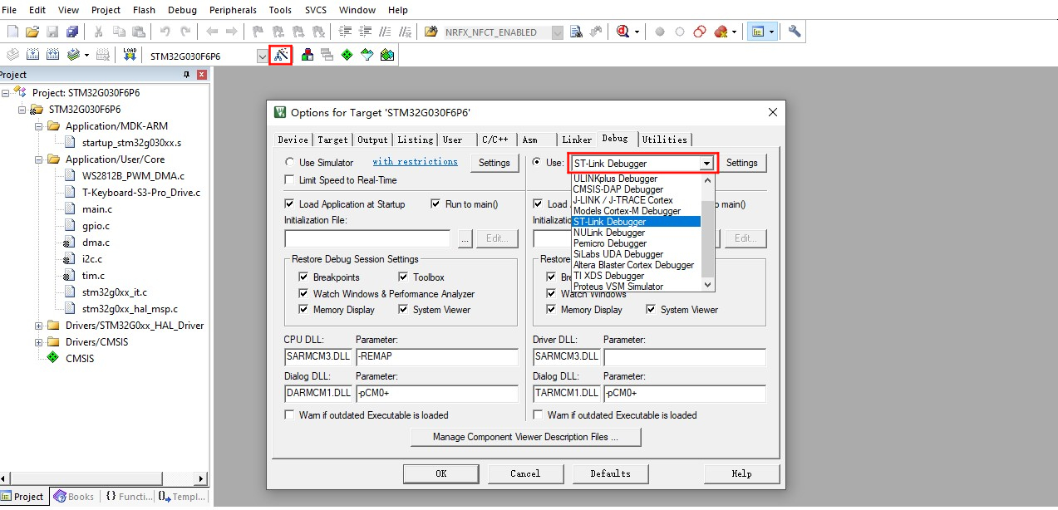Image resolution: width=1058 pixels, height=510 pixels.
Task: Click Manage Component Viewer Description Files button
Action: click(x=525, y=437)
